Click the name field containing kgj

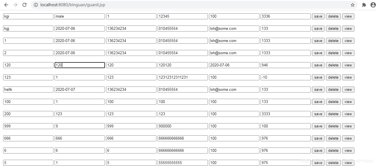pos(28,29)
